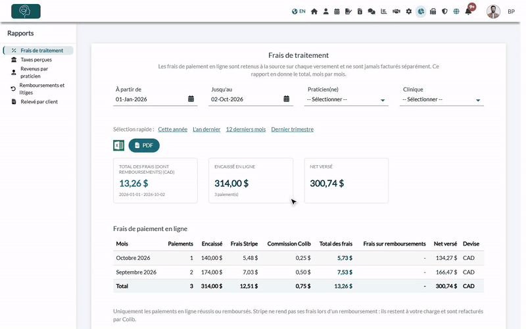Image resolution: width=526 pixels, height=329 pixels.
Task: Click the Total des frais column header
Action: (336, 243)
